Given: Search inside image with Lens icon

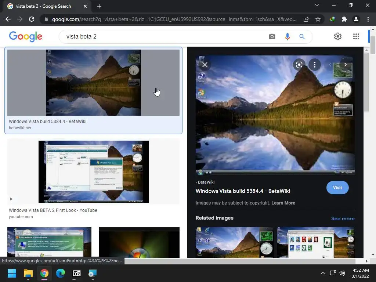Looking at the screenshot, I should pos(299,65).
